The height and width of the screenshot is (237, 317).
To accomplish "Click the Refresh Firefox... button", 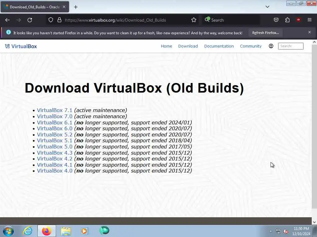I will (x=265, y=33).
